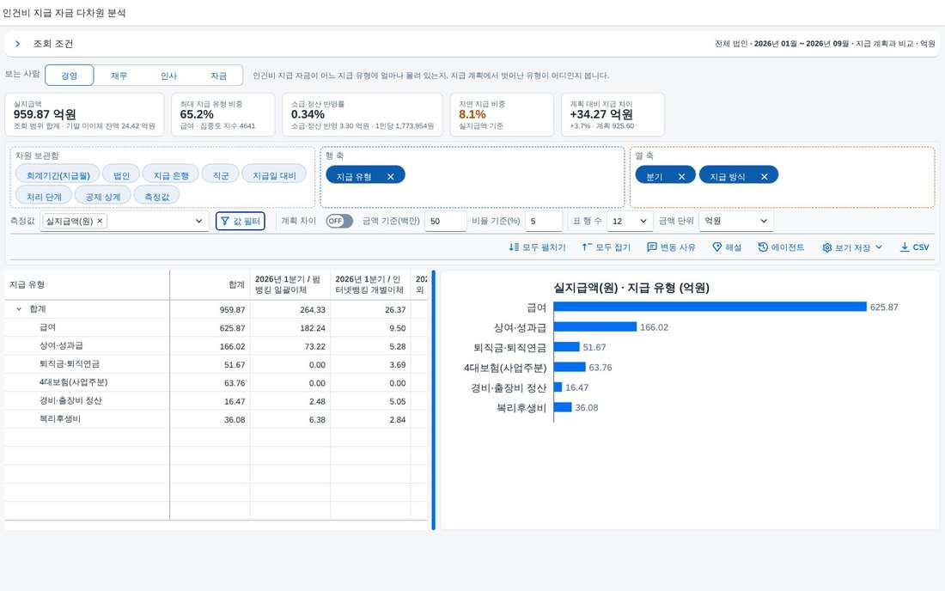
Task: Select the 지급 은행 dimension chip
Action: coord(171,175)
